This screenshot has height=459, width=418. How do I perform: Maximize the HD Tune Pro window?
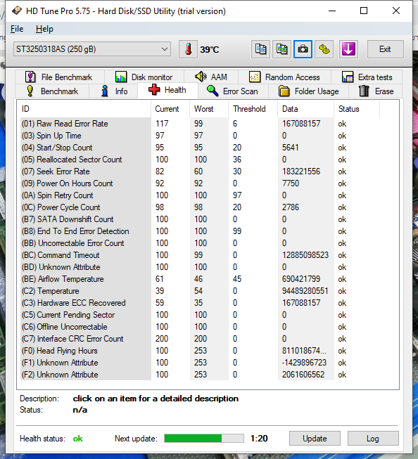tap(364, 11)
